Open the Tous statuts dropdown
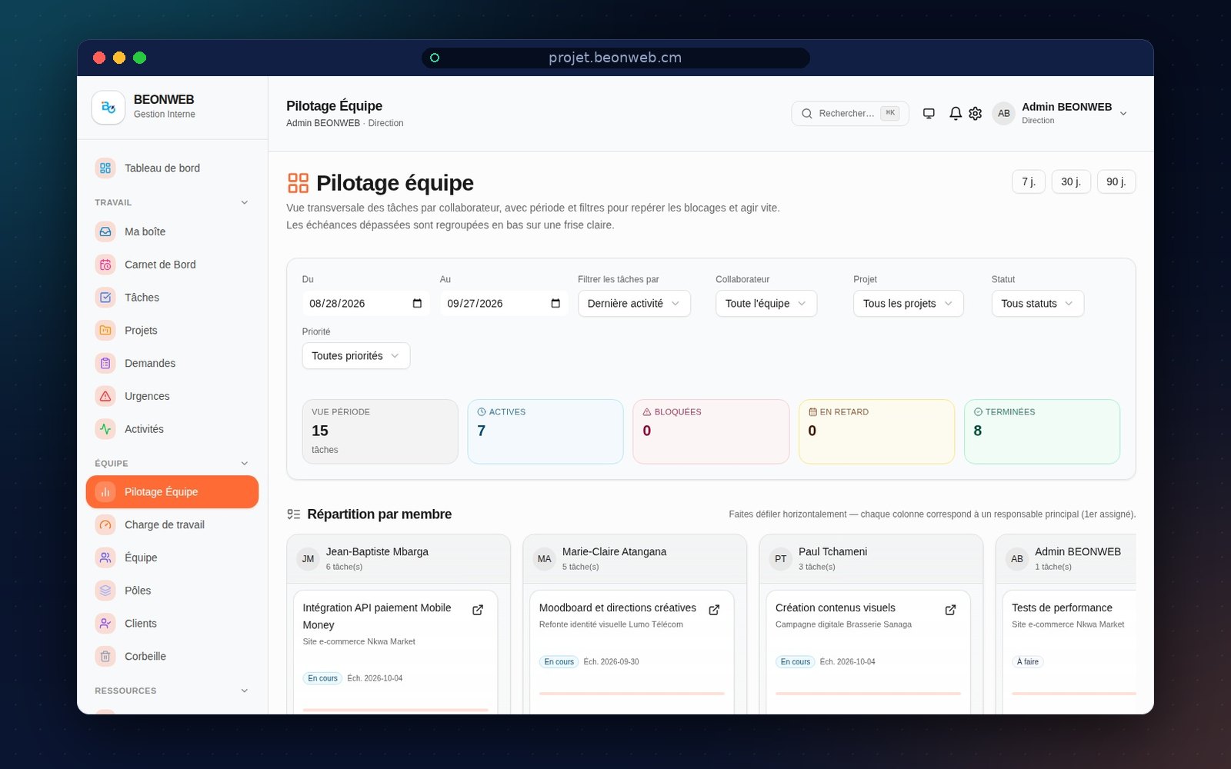Viewport: 1231px width, 769px height. 1038,304
